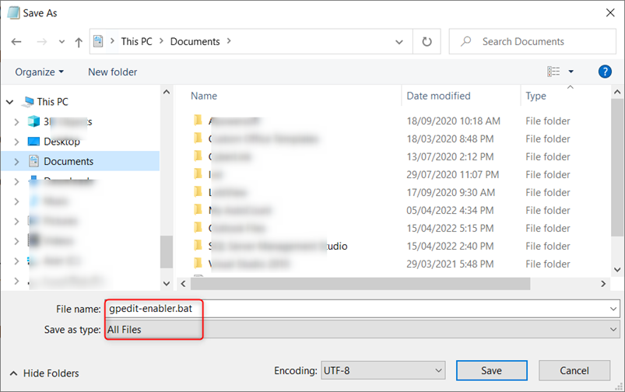Expand the chevron after Documents breadcrumb

point(229,41)
